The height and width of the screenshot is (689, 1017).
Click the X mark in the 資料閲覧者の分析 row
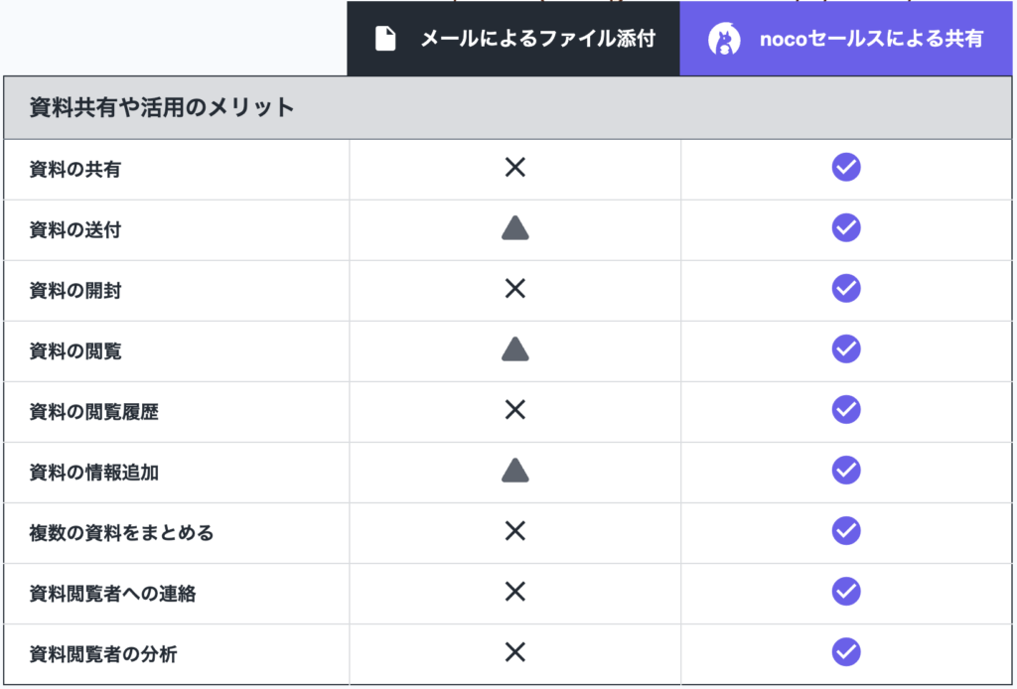tap(515, 652)
